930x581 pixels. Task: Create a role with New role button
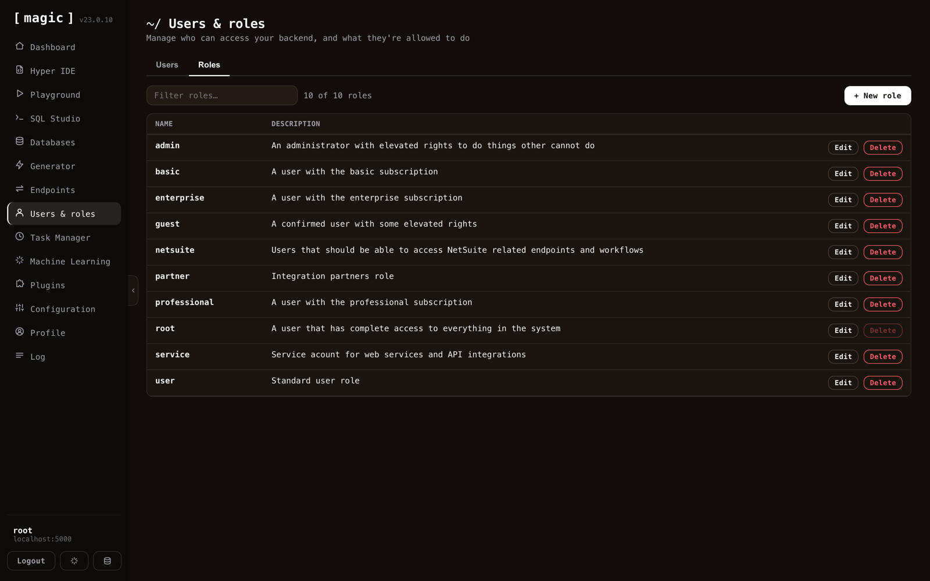pos(878,96)
